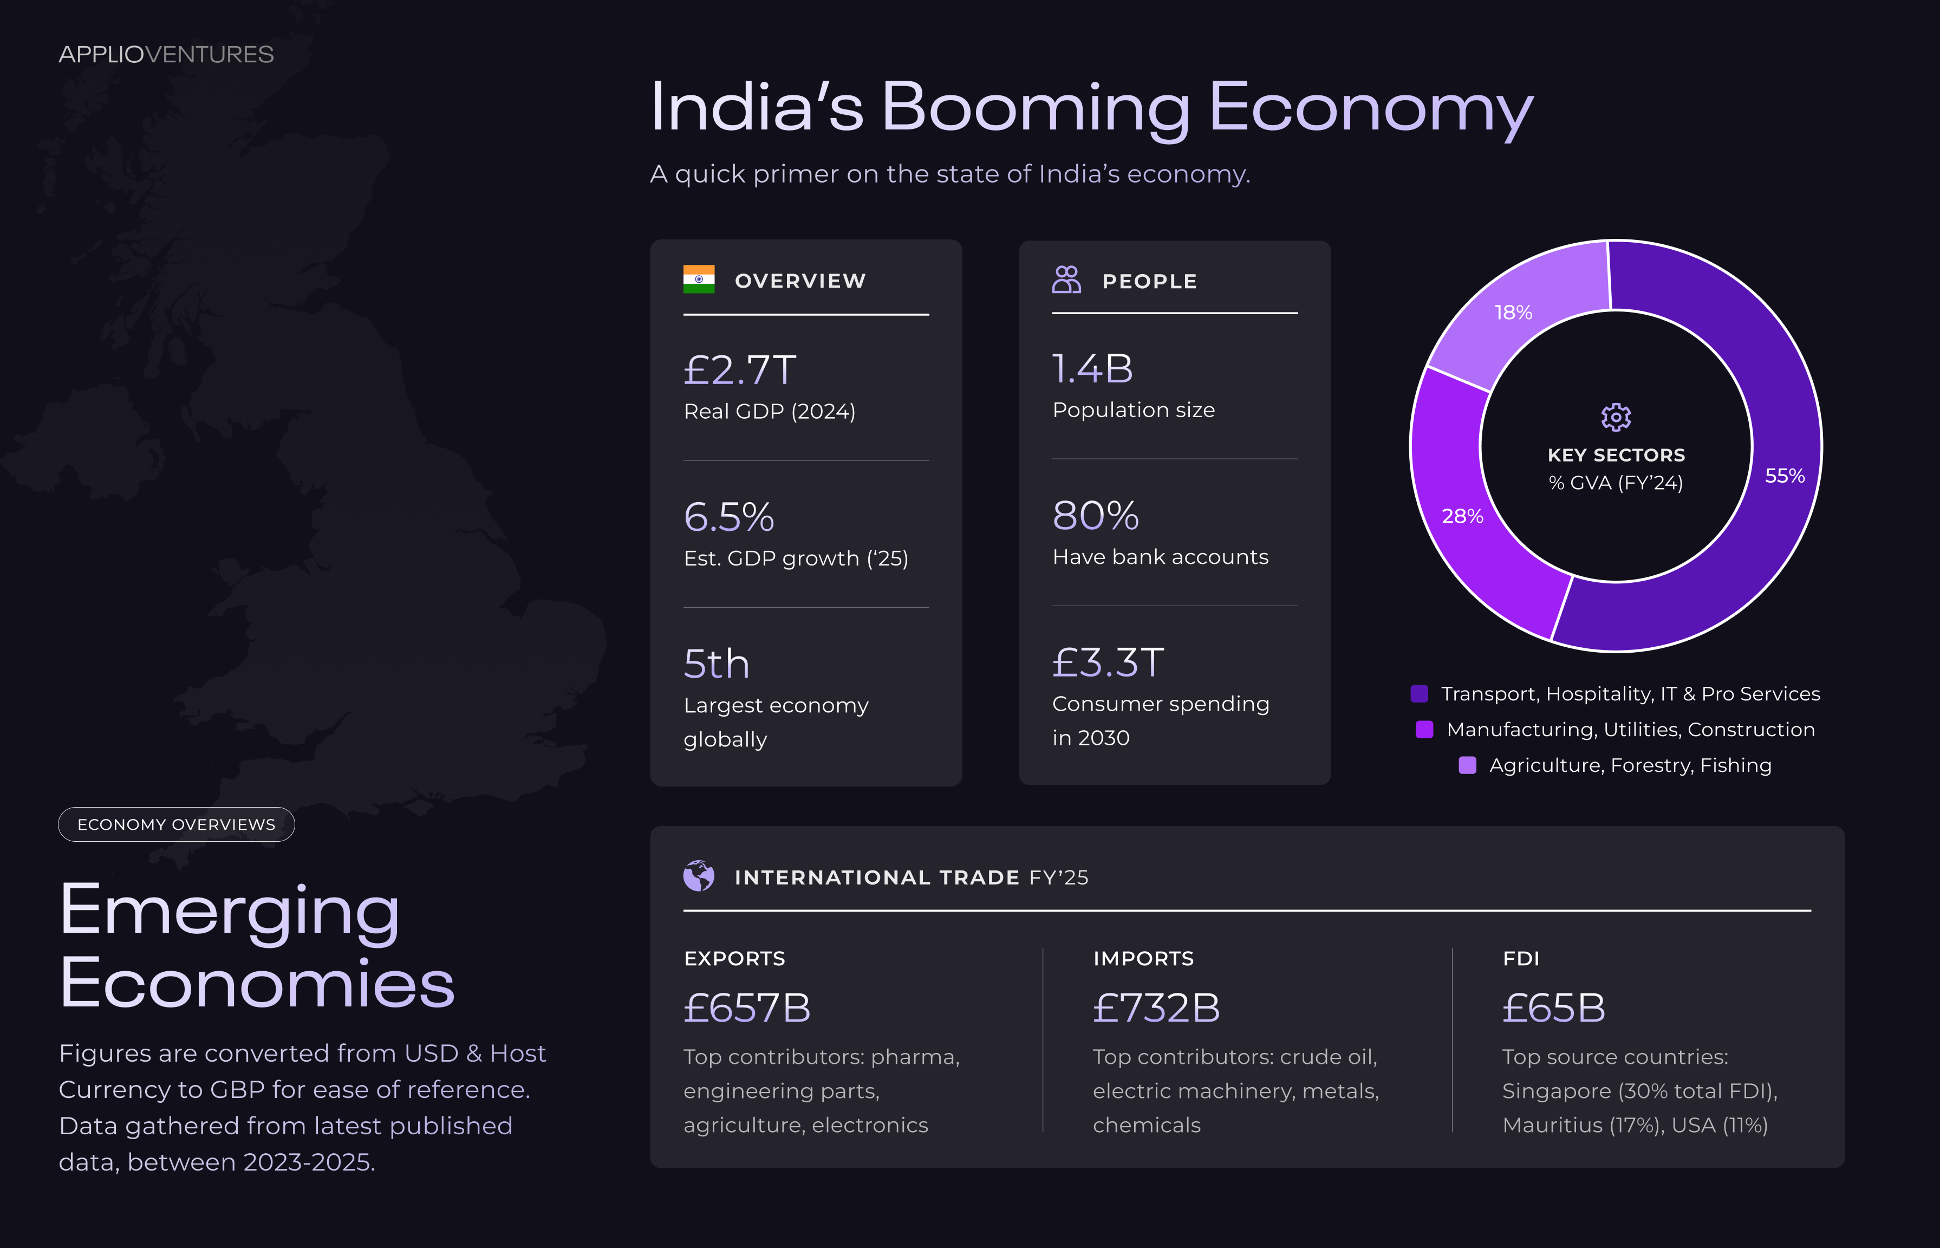The height and width of the screenshot is (1248, 1940).
Task: Click the INTERNATIONAL TRADE FY'25 heading
Action: tap(911, 877)
